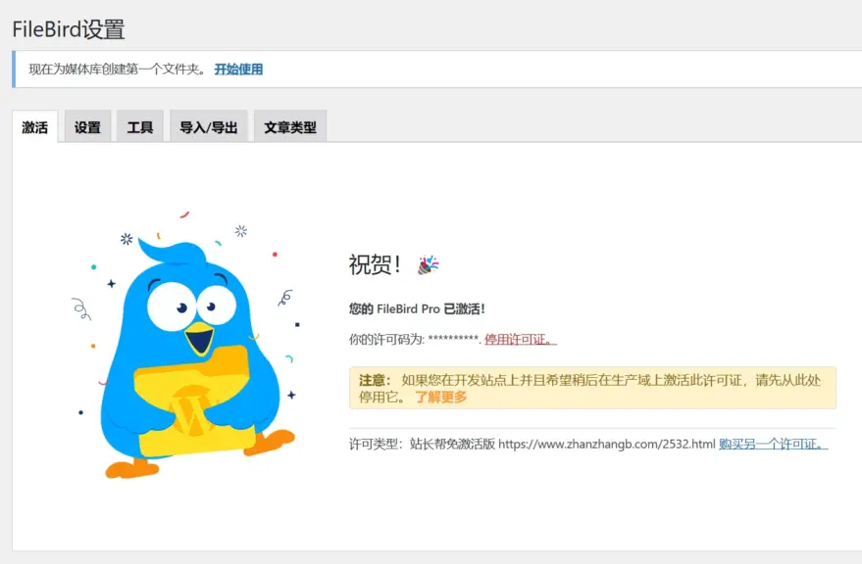View the 文章类型 tab
The width and height of the screenshot is (862, 564).
point(289,126)
